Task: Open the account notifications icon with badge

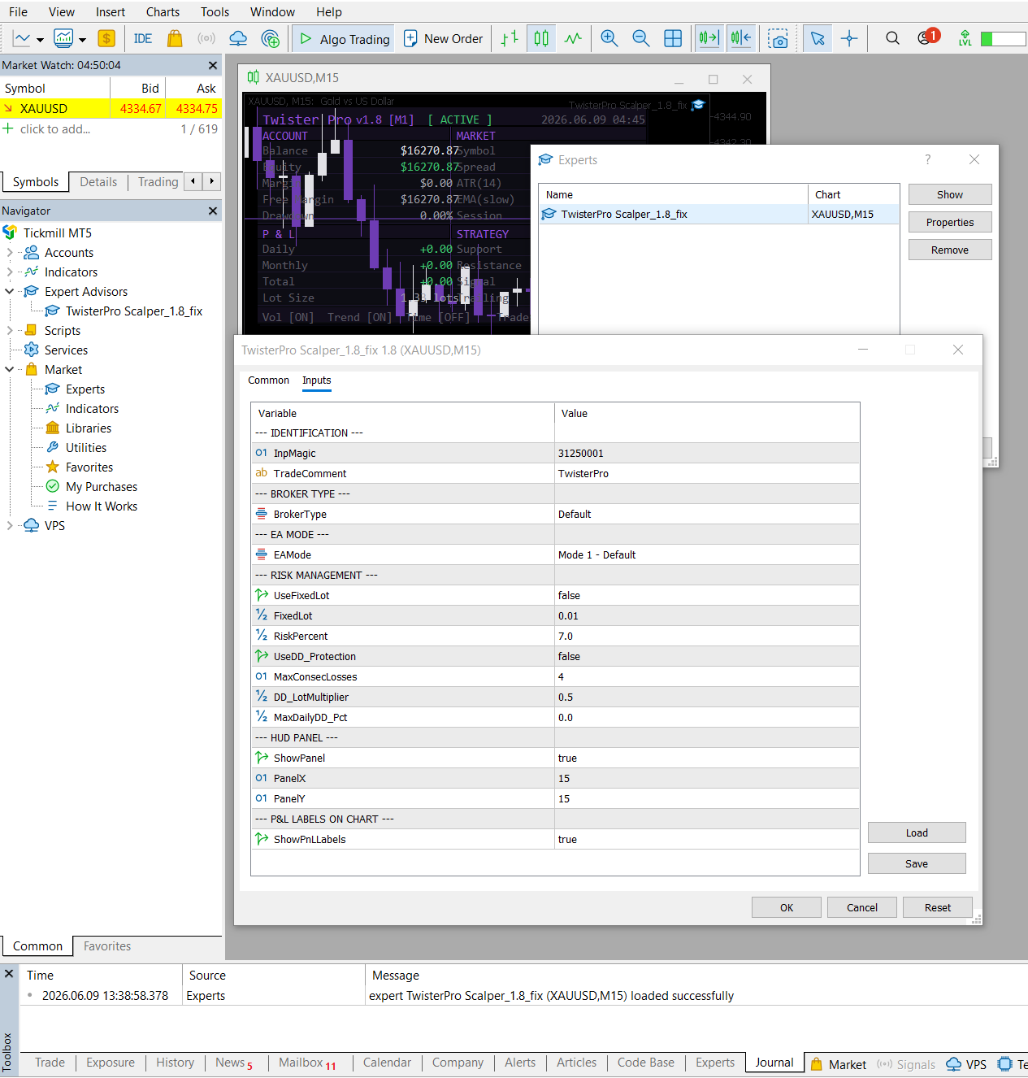Action: coord(927,37)
